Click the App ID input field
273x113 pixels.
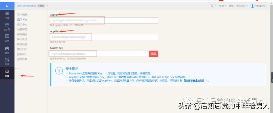click(x=104, y=20)
